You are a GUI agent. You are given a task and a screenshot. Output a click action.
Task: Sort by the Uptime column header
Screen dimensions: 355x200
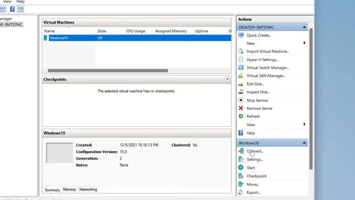[201, 31]
